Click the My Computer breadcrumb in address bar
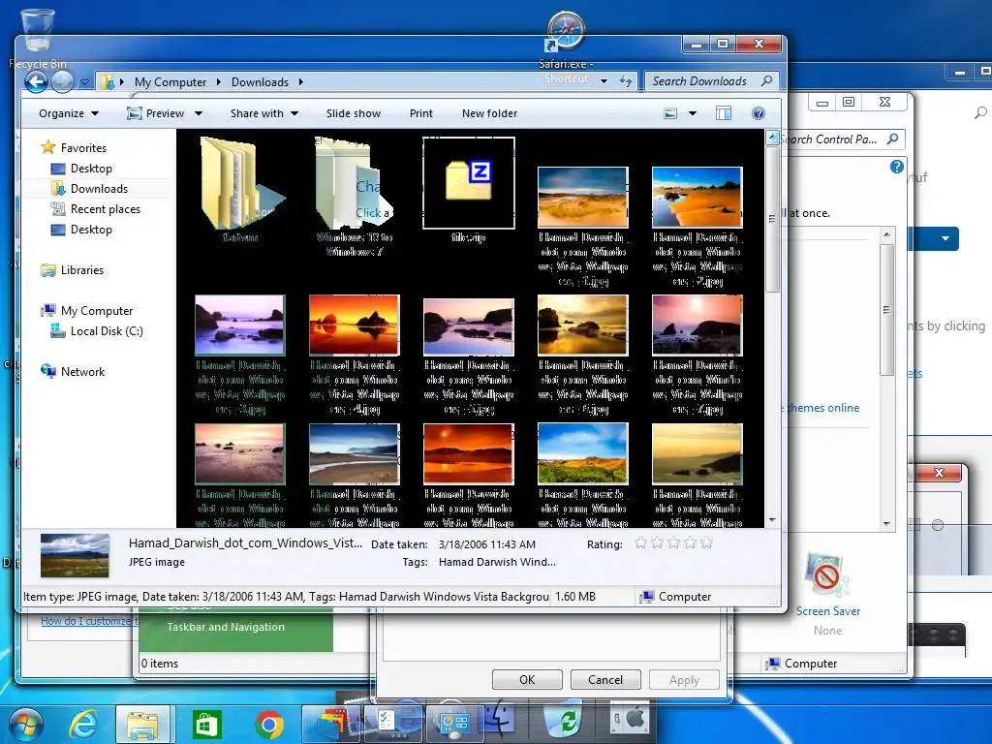992x744 pixels. click(x=170, y=82)
